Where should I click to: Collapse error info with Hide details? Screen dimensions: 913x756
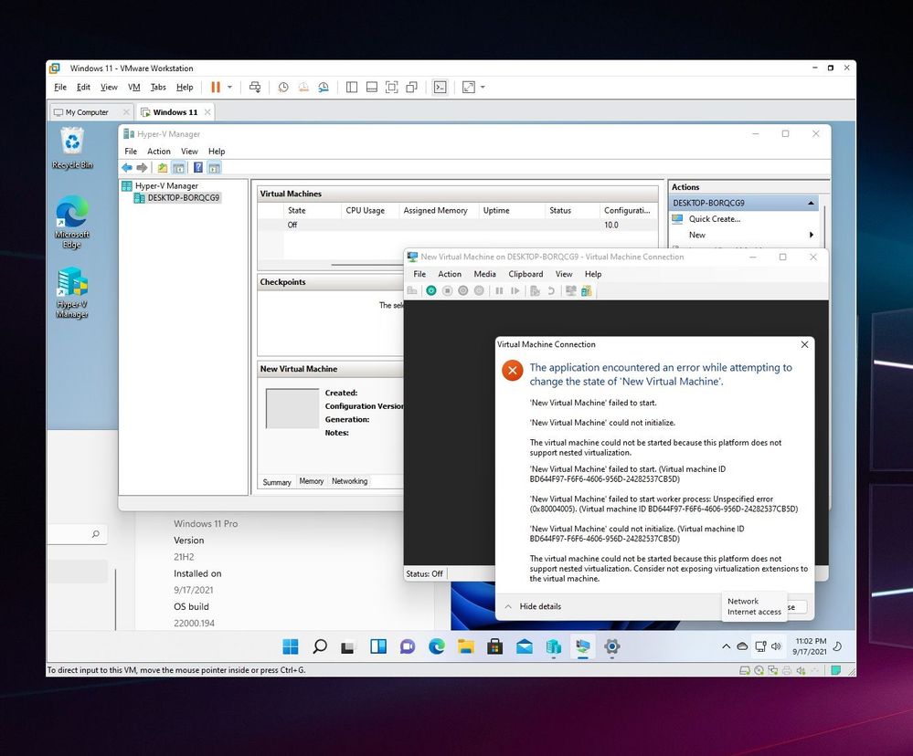[534, 606]
